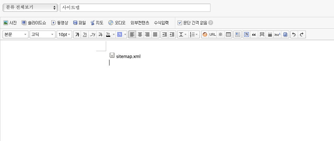Justify the text alignment
This screenshot has height=141, width=334.
tap(155, 34)
